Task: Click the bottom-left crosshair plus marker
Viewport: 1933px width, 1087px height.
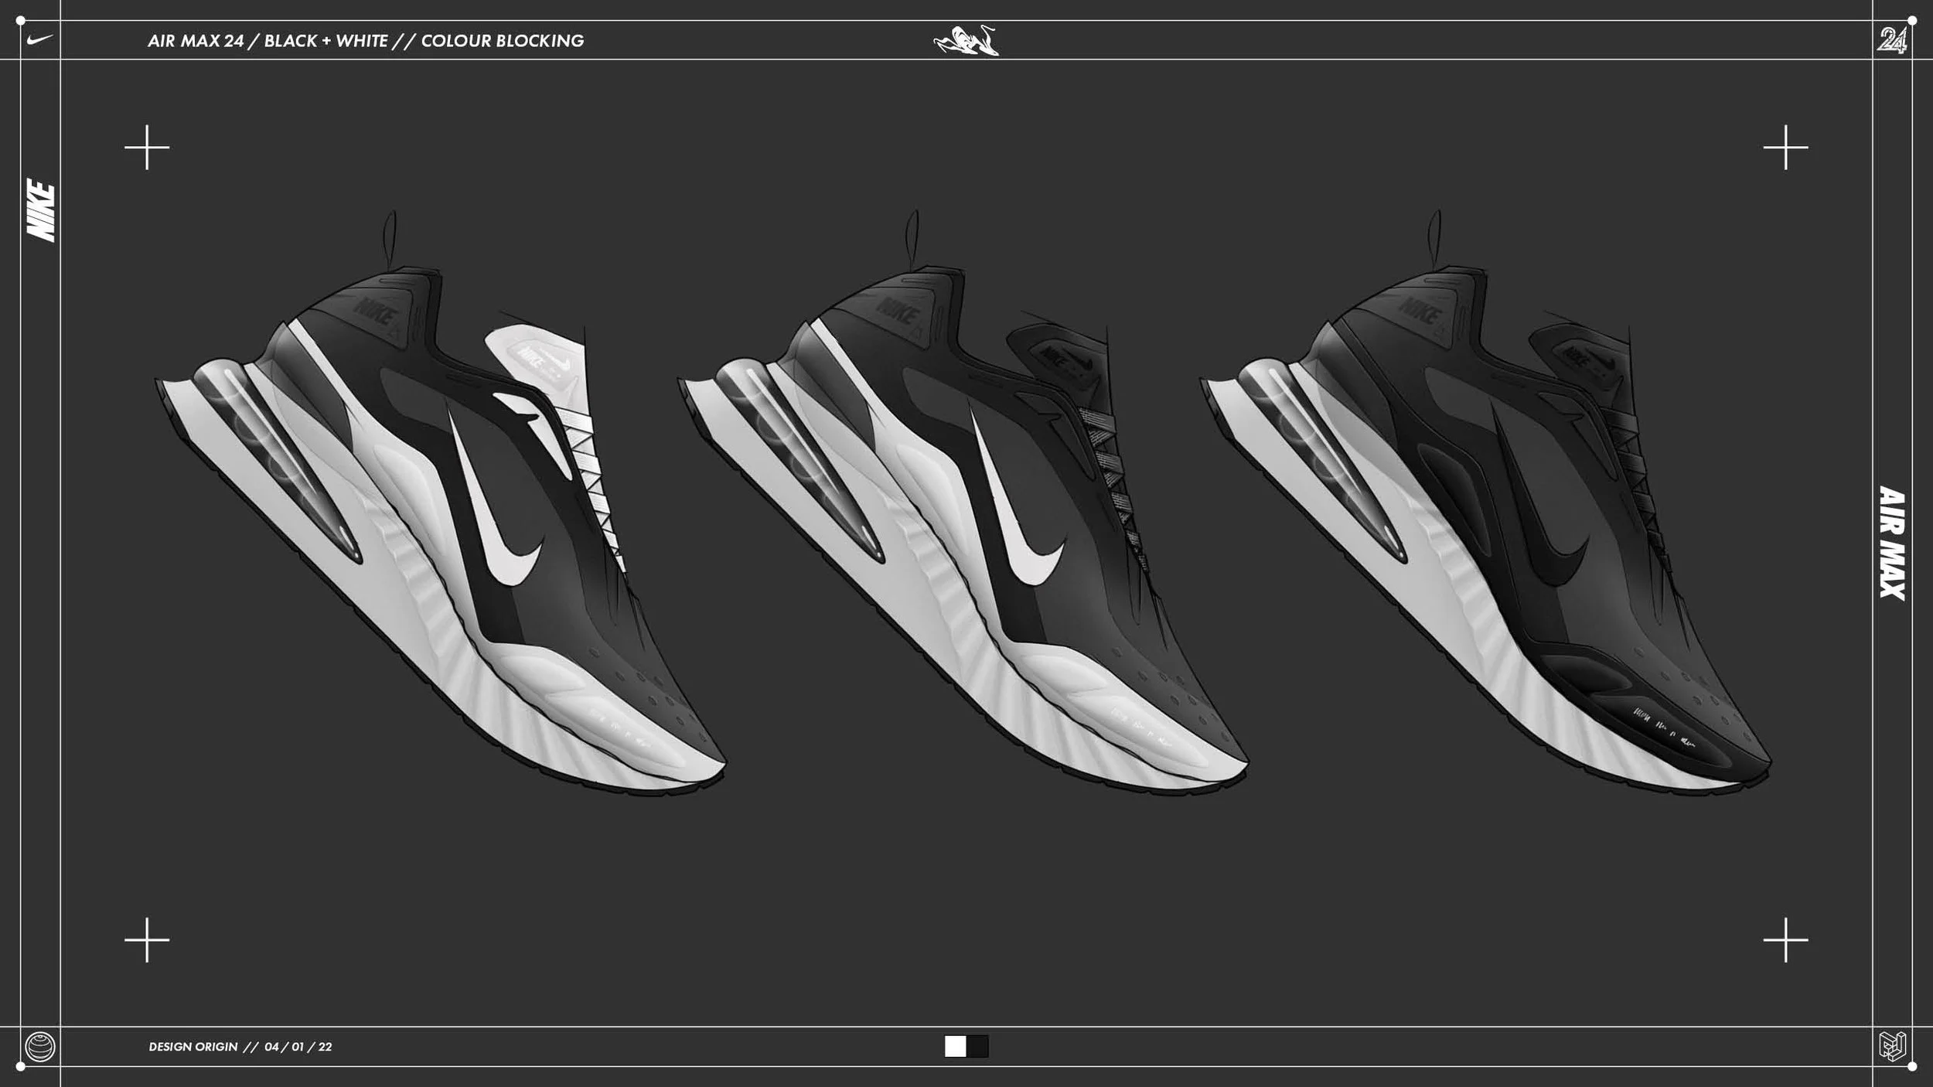Action: click(147, 940)
